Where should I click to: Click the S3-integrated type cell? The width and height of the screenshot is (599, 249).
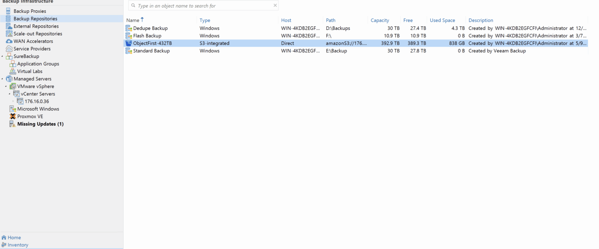click(215, 43)
